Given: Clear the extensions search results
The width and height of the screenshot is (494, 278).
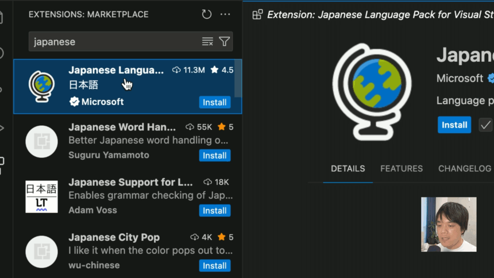Looking at the screenshot, I should pyautogui.click(x=207, y=42).
